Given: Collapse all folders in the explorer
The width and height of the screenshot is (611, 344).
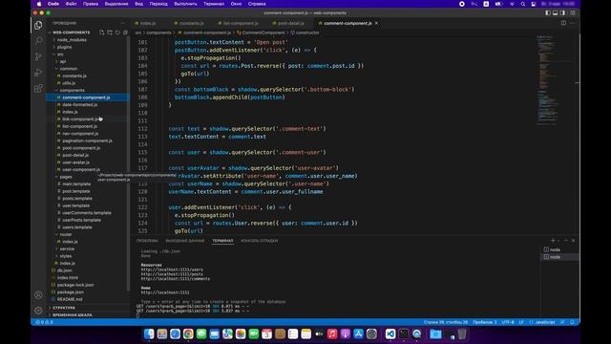Looking at the screenshot, I should tap(125, 32).
